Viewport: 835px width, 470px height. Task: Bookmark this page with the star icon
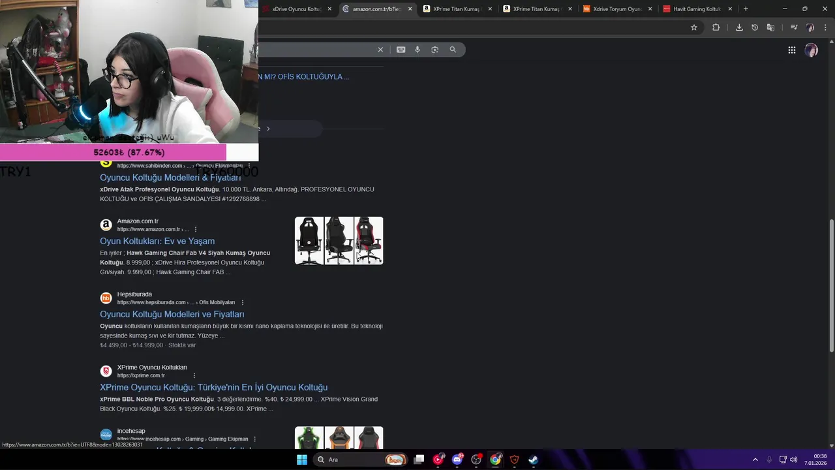tap(694, 27)
